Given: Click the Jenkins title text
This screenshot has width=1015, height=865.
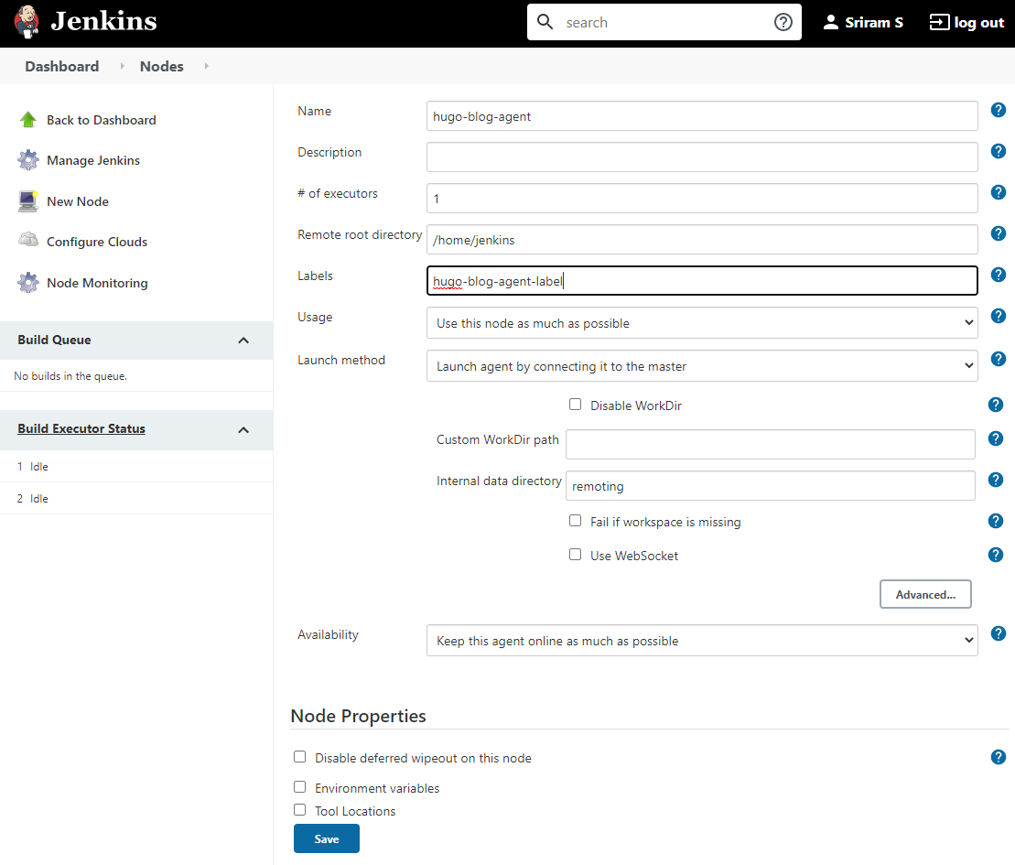Looking at the screenshot, I should click(104, 21).
